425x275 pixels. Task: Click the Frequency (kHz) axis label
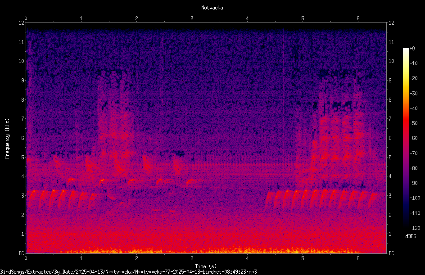click(x=7, y=139)
